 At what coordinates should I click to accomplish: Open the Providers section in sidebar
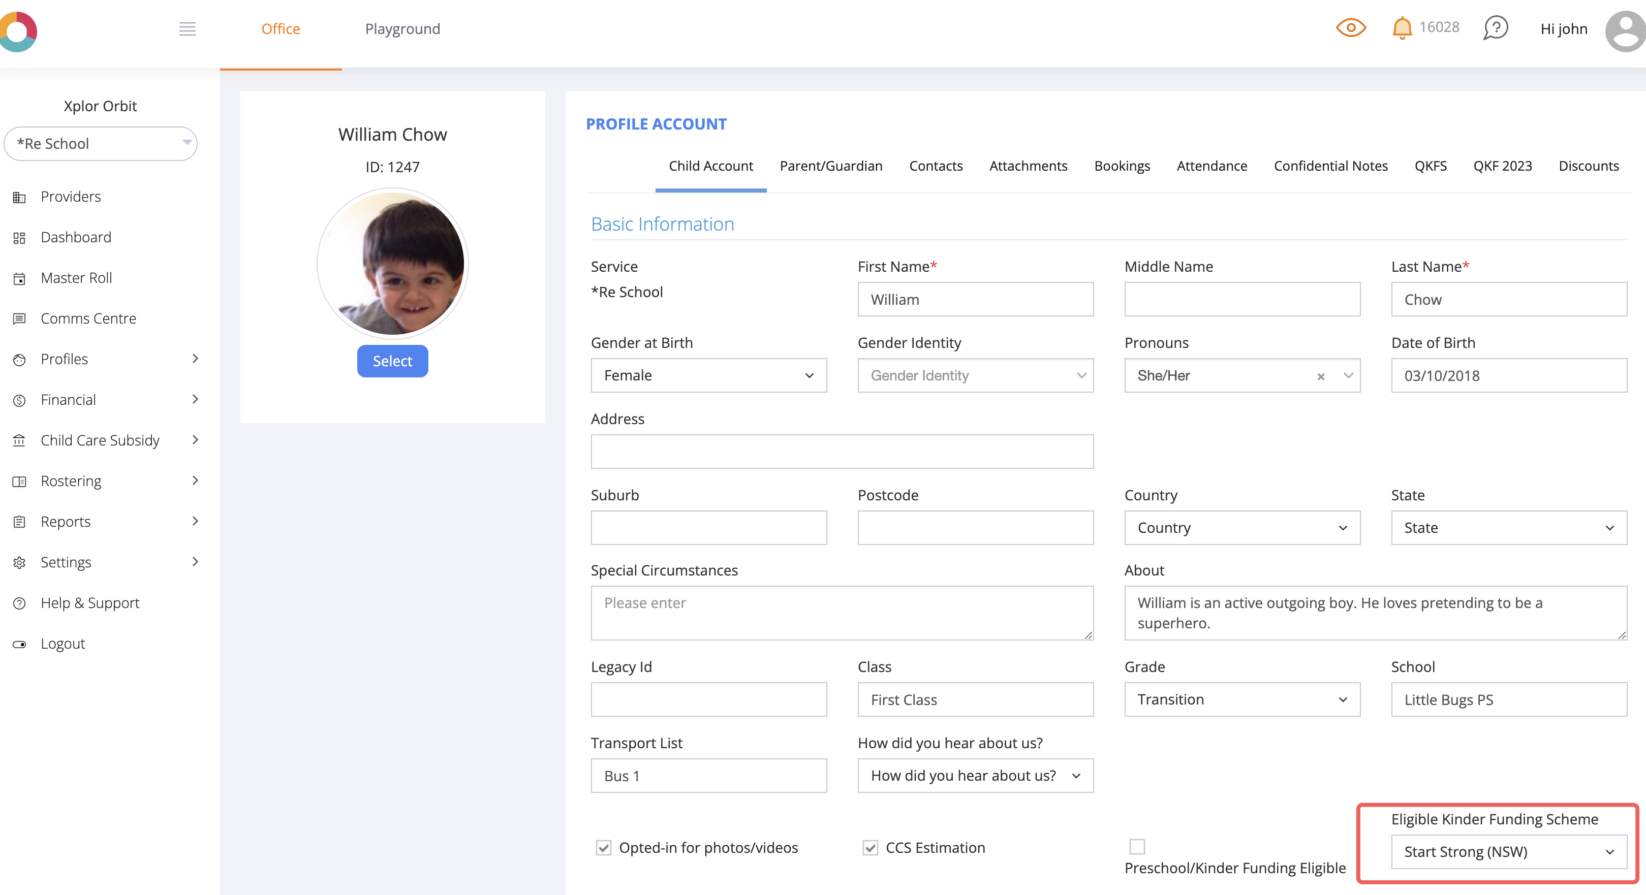(x=70, y=196)
